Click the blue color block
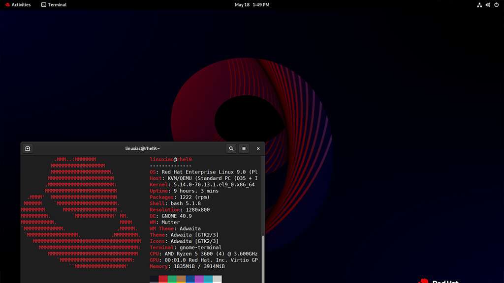This screenshot has width=504, height=283. pos(190,279)
